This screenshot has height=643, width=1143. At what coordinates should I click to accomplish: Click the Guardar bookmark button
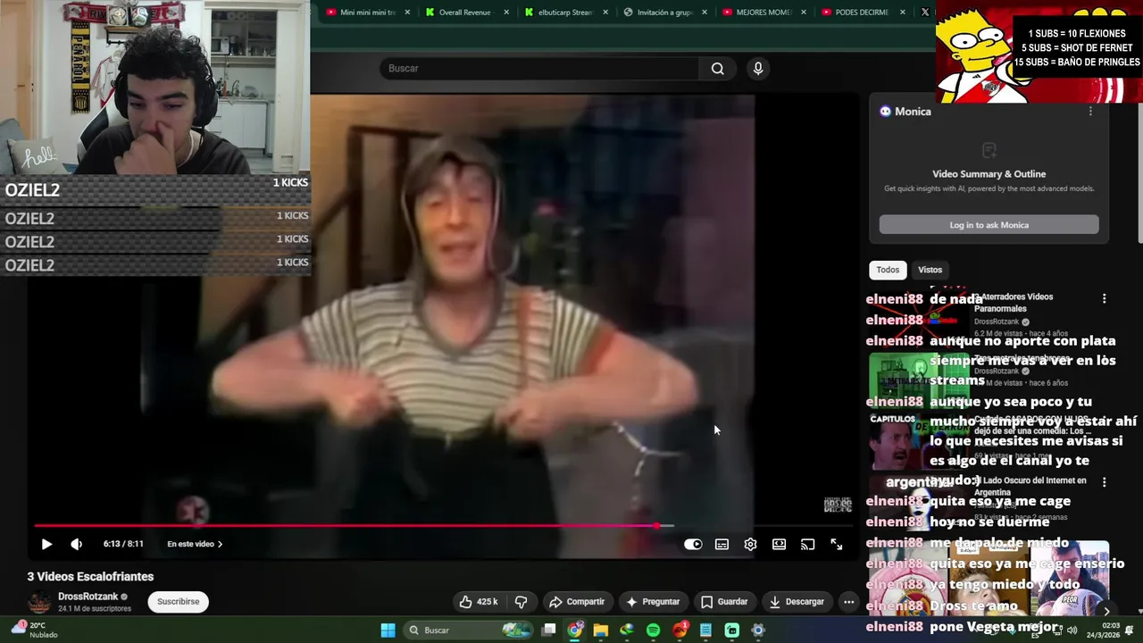click(724, 602)
